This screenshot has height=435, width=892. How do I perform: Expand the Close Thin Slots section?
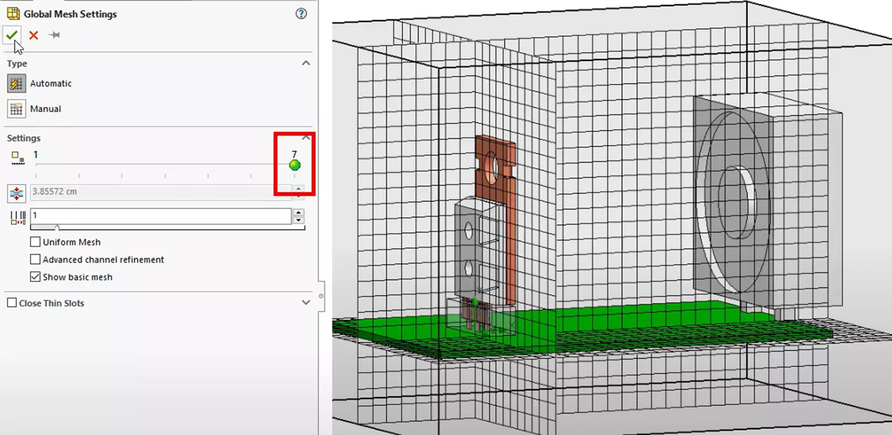305,302
